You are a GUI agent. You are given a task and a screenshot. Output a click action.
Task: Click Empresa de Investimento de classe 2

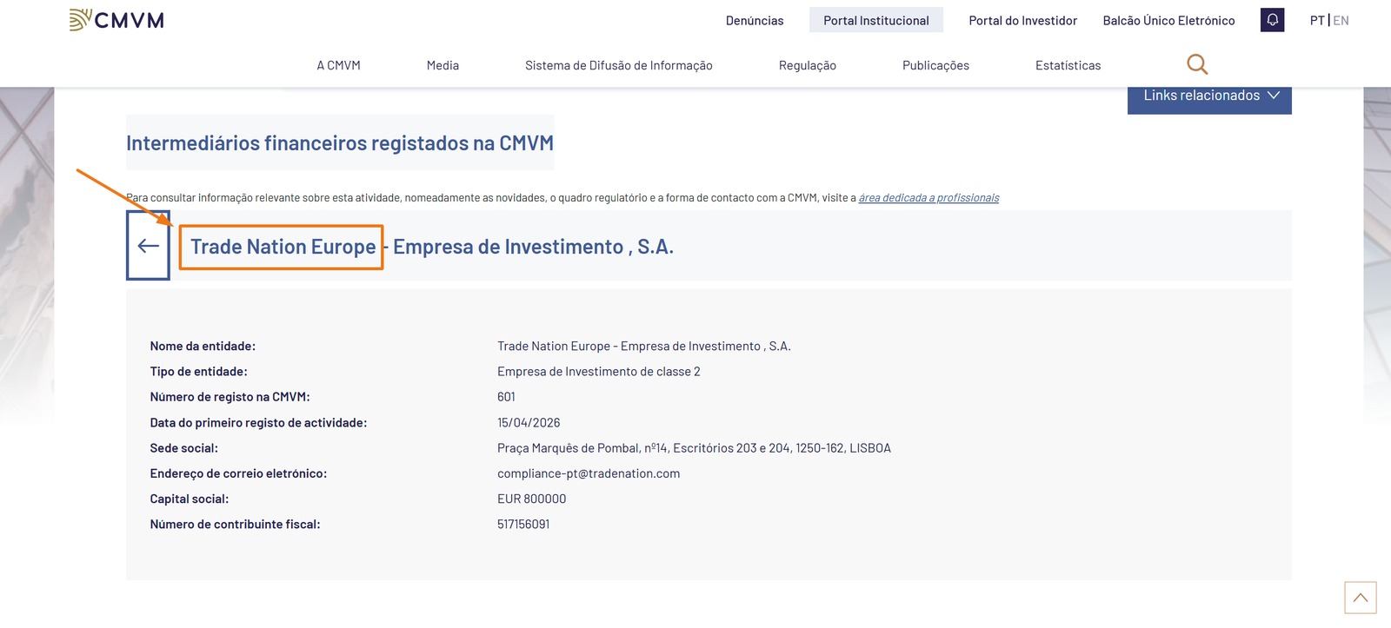coord(598,372)
